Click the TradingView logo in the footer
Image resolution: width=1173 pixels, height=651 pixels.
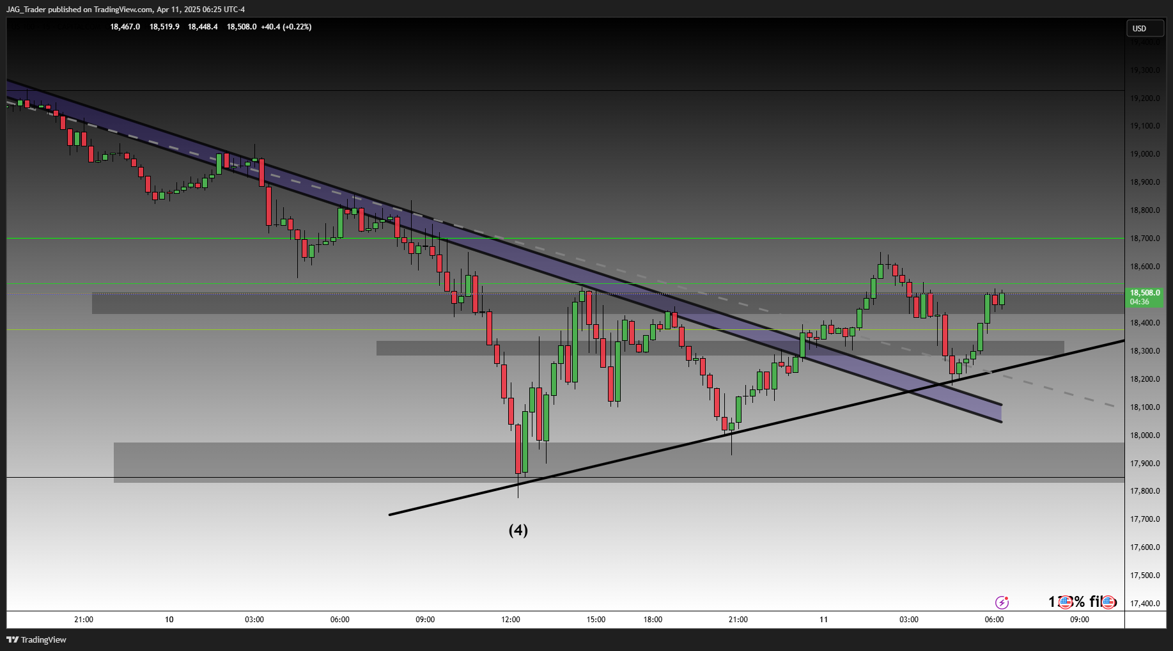(36, 639)
